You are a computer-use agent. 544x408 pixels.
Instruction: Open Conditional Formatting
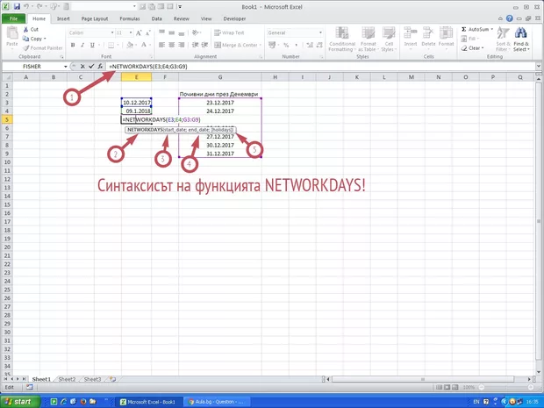tap(342, 39)
